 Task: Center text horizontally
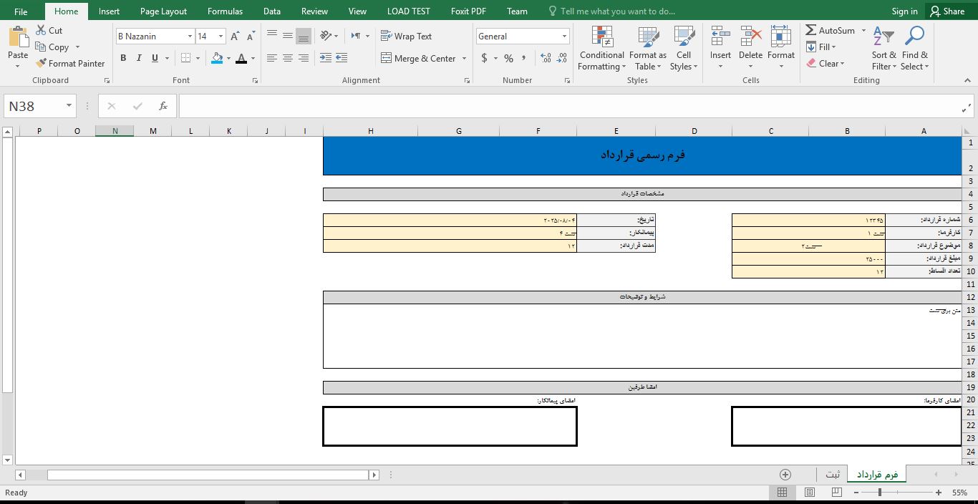287,58
